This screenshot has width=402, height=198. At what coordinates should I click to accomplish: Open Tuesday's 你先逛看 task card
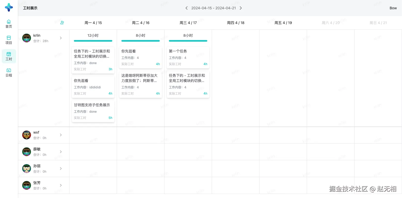pos(141,57)
